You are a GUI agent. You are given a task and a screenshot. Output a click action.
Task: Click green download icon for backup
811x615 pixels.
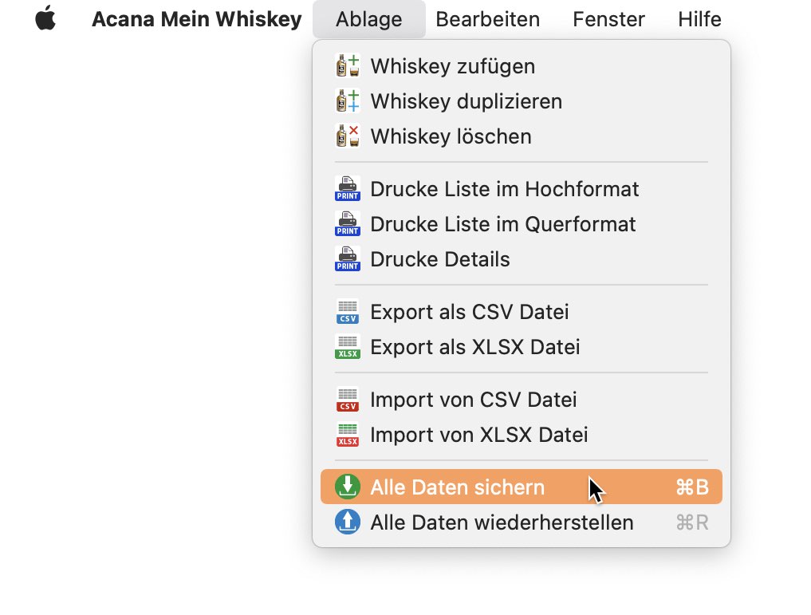click(x=348, y=487)
